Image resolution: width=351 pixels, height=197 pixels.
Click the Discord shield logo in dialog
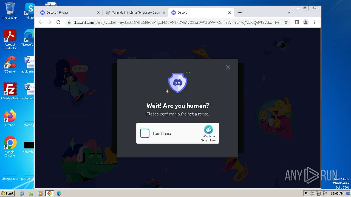[178, 83]
